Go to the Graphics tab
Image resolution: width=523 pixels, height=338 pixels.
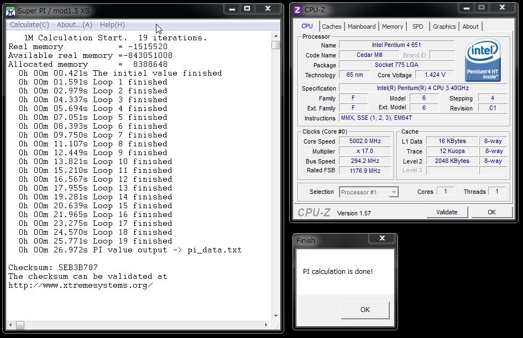(444, 27)
